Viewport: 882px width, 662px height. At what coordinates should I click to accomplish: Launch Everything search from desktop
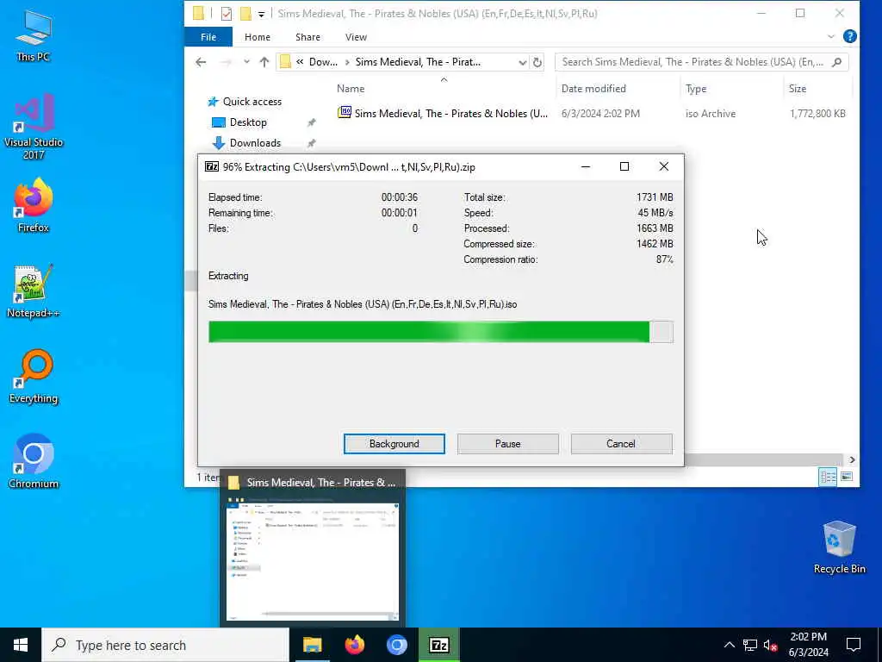pyautogui.click(x=34, y=377)
